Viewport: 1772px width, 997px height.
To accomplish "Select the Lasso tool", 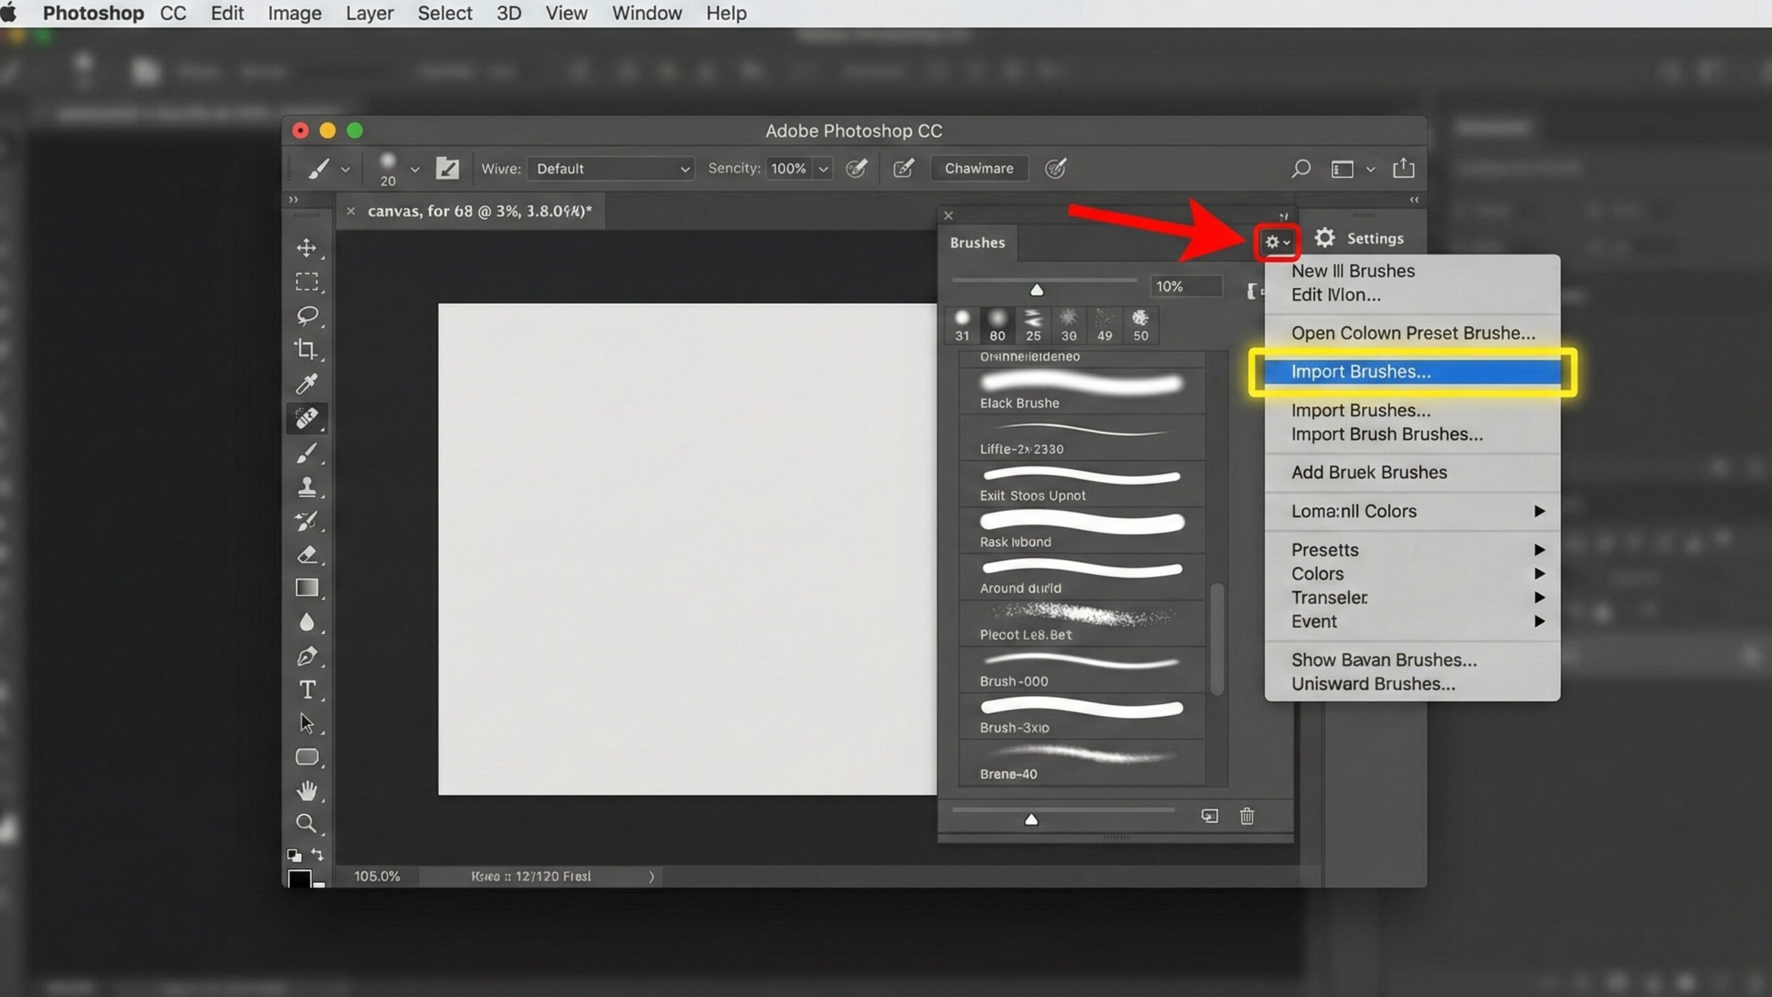I will point(307,316).
